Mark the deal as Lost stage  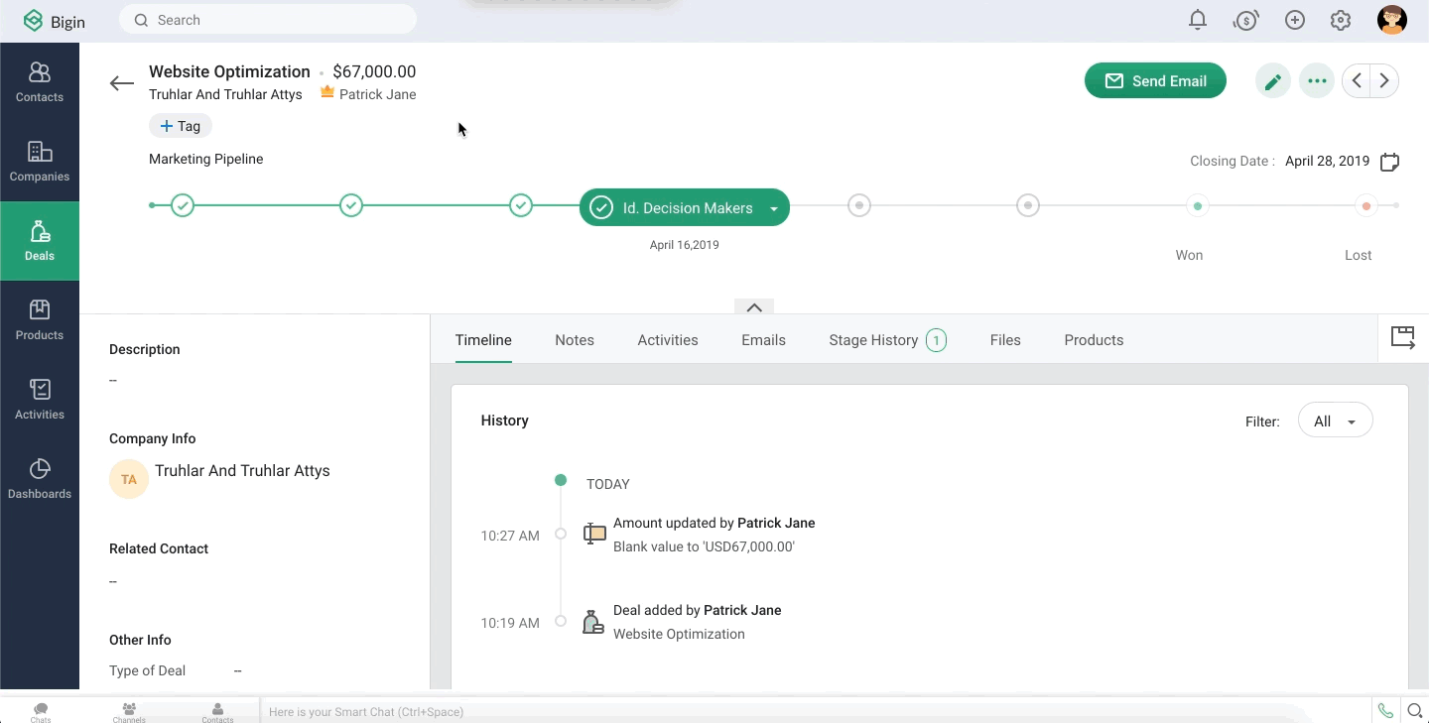pos(1366,206)
